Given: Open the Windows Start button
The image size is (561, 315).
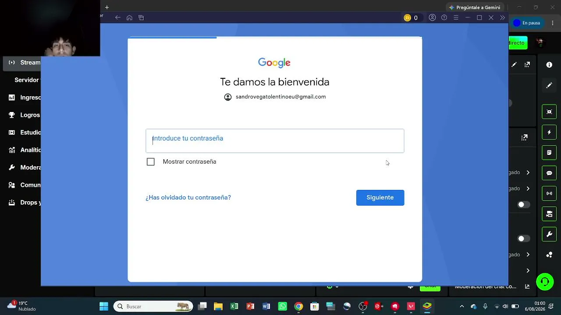Looking at the screenshot, I should point(104,306).
